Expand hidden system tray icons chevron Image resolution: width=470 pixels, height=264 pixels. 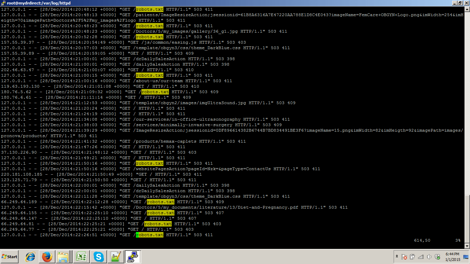(x=397, y=256)
